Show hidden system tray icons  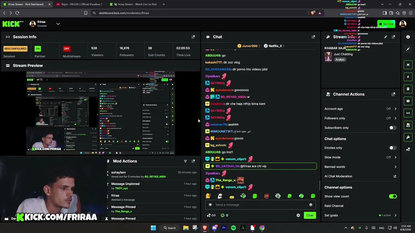[346, 228]
